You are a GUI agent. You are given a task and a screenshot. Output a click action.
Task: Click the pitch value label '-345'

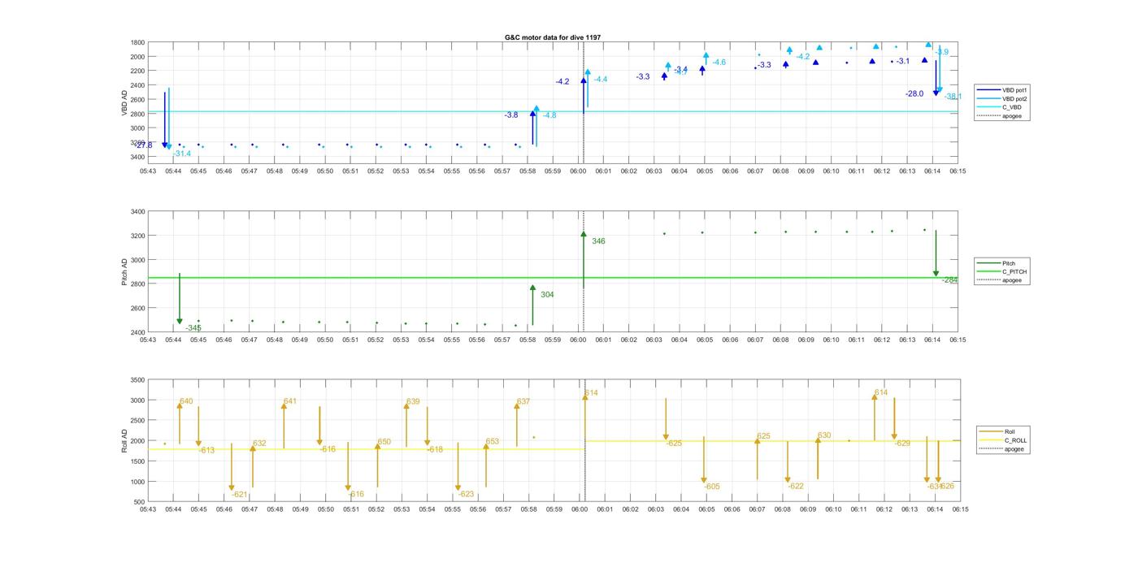click(193, 328)
